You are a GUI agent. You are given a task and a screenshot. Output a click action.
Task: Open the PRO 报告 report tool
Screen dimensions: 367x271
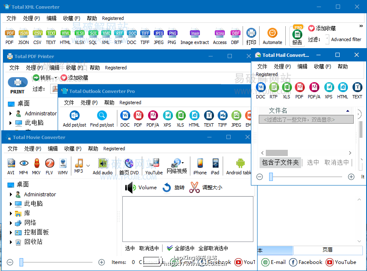tap(297, 35)
